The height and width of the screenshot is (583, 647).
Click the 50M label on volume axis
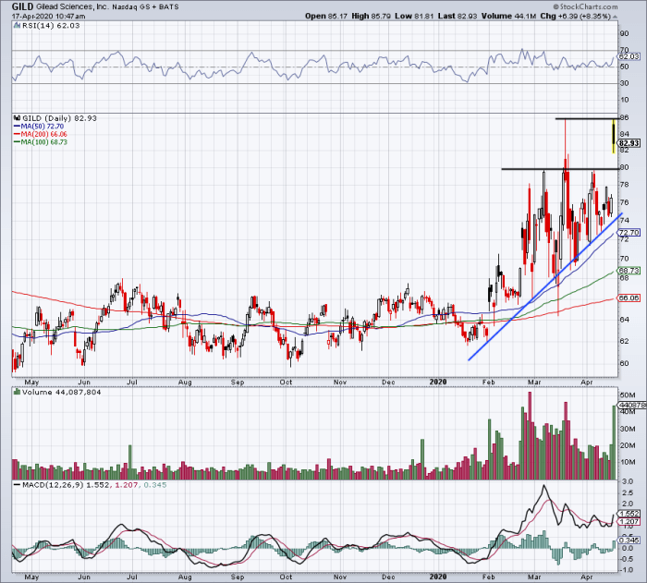(627, 395)
